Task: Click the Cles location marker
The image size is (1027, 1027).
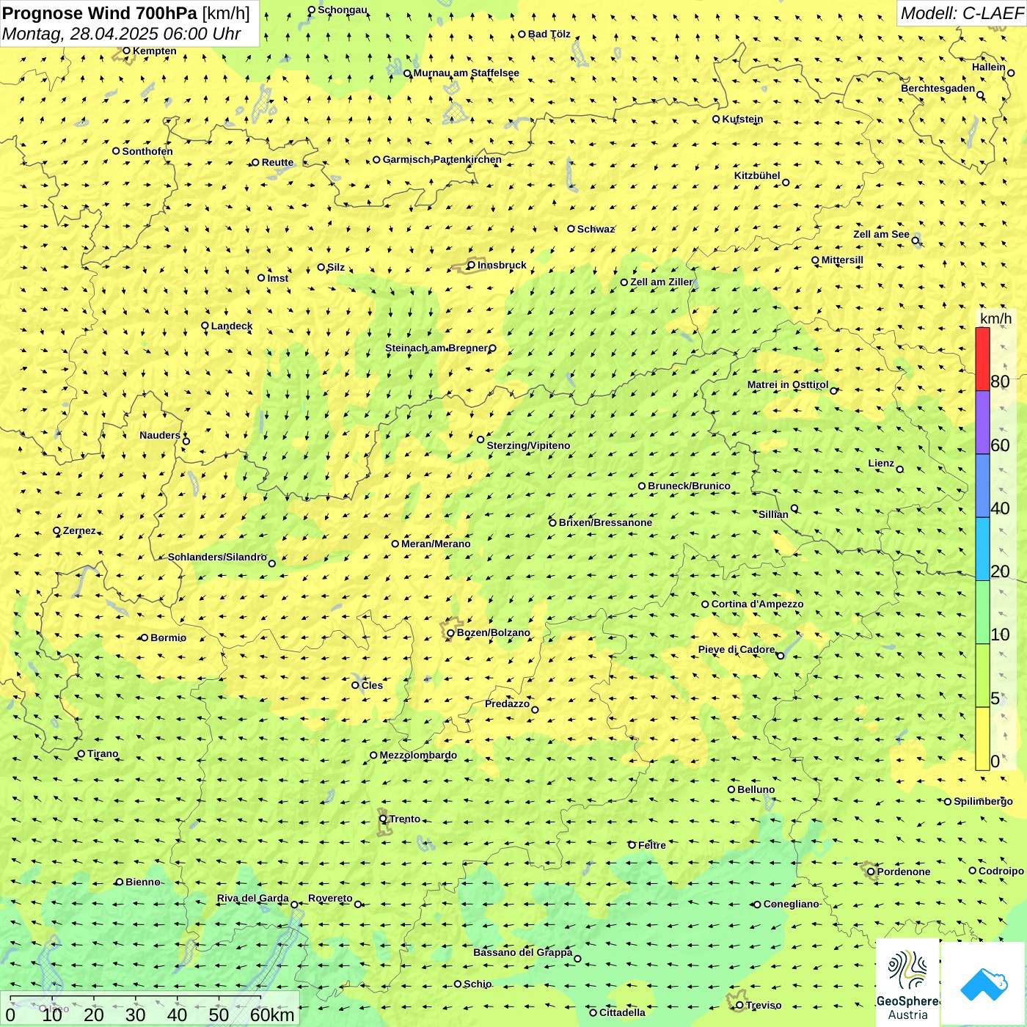Action: pos(356,685)
